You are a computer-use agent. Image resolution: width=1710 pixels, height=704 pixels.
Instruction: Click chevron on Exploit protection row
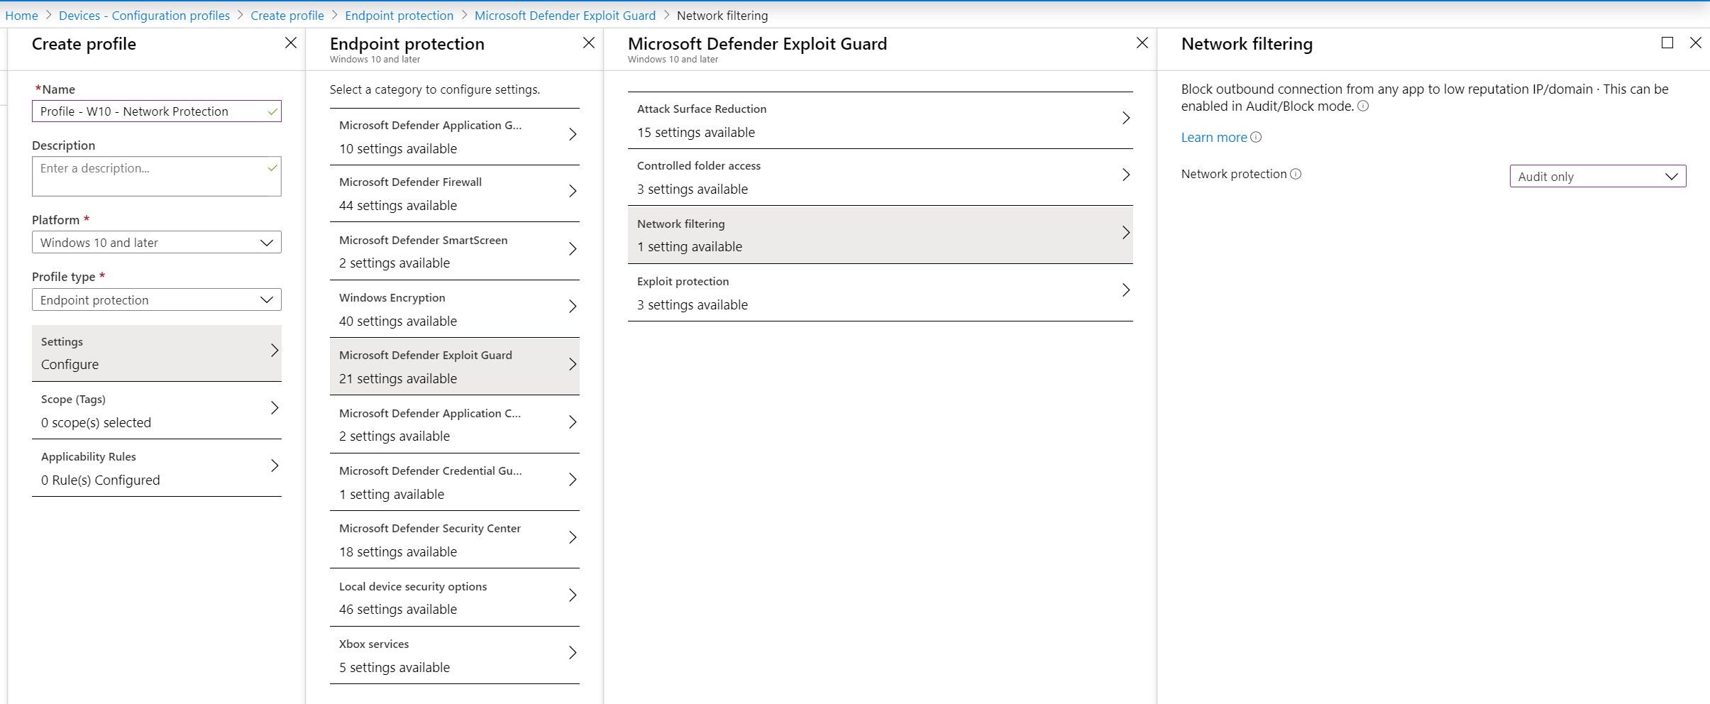pyautogui.click(x=1126, y=290)
